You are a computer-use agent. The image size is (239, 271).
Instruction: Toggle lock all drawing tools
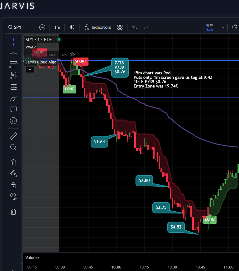tap(13, 185)
